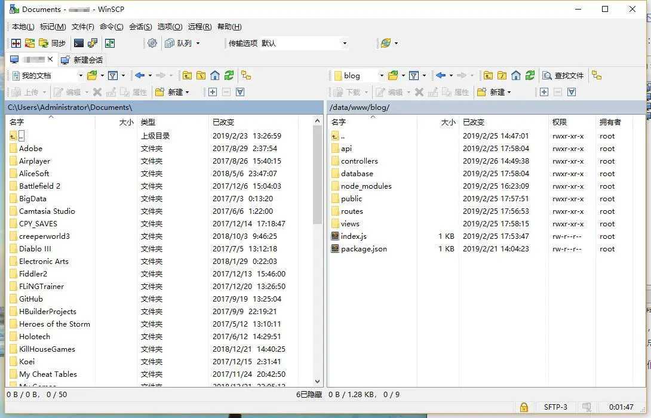Viewport: 651px width, 418px height.
Task: Open the terminal console icon
Action: [x=78, y=43]
